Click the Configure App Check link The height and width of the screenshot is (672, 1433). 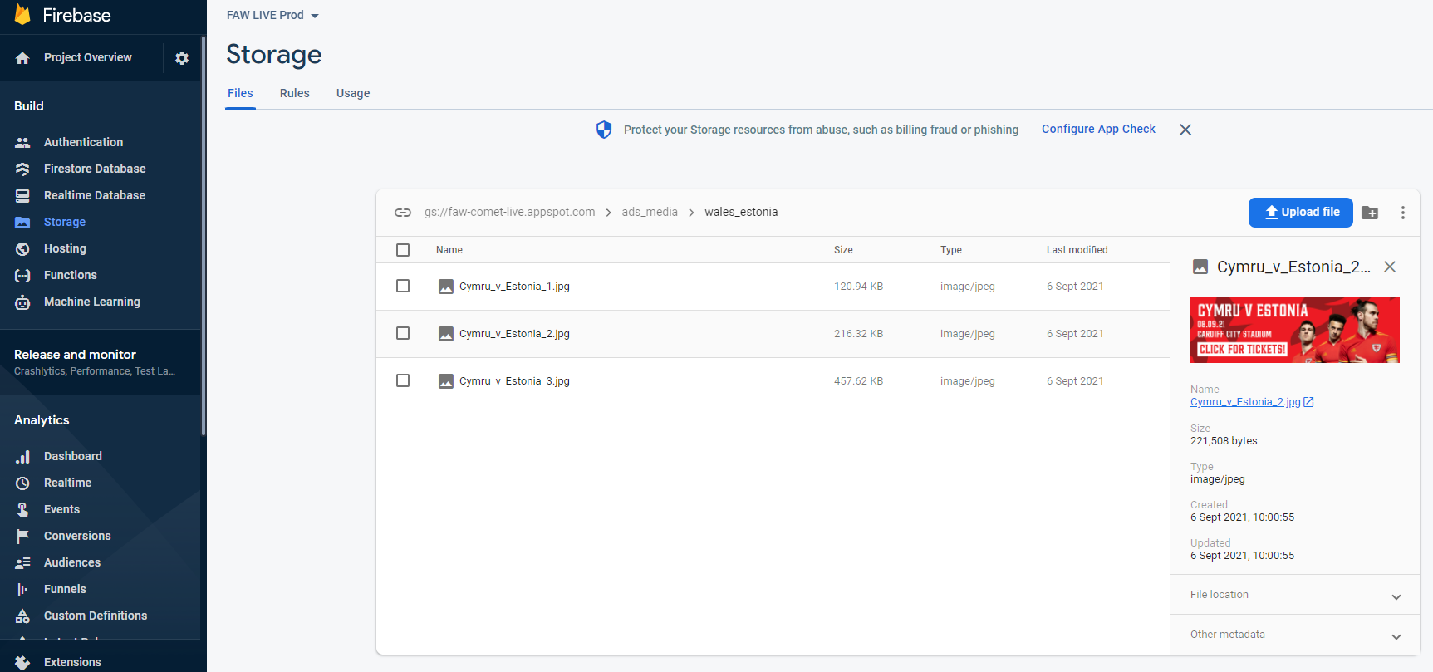(x=1098, y=129)
